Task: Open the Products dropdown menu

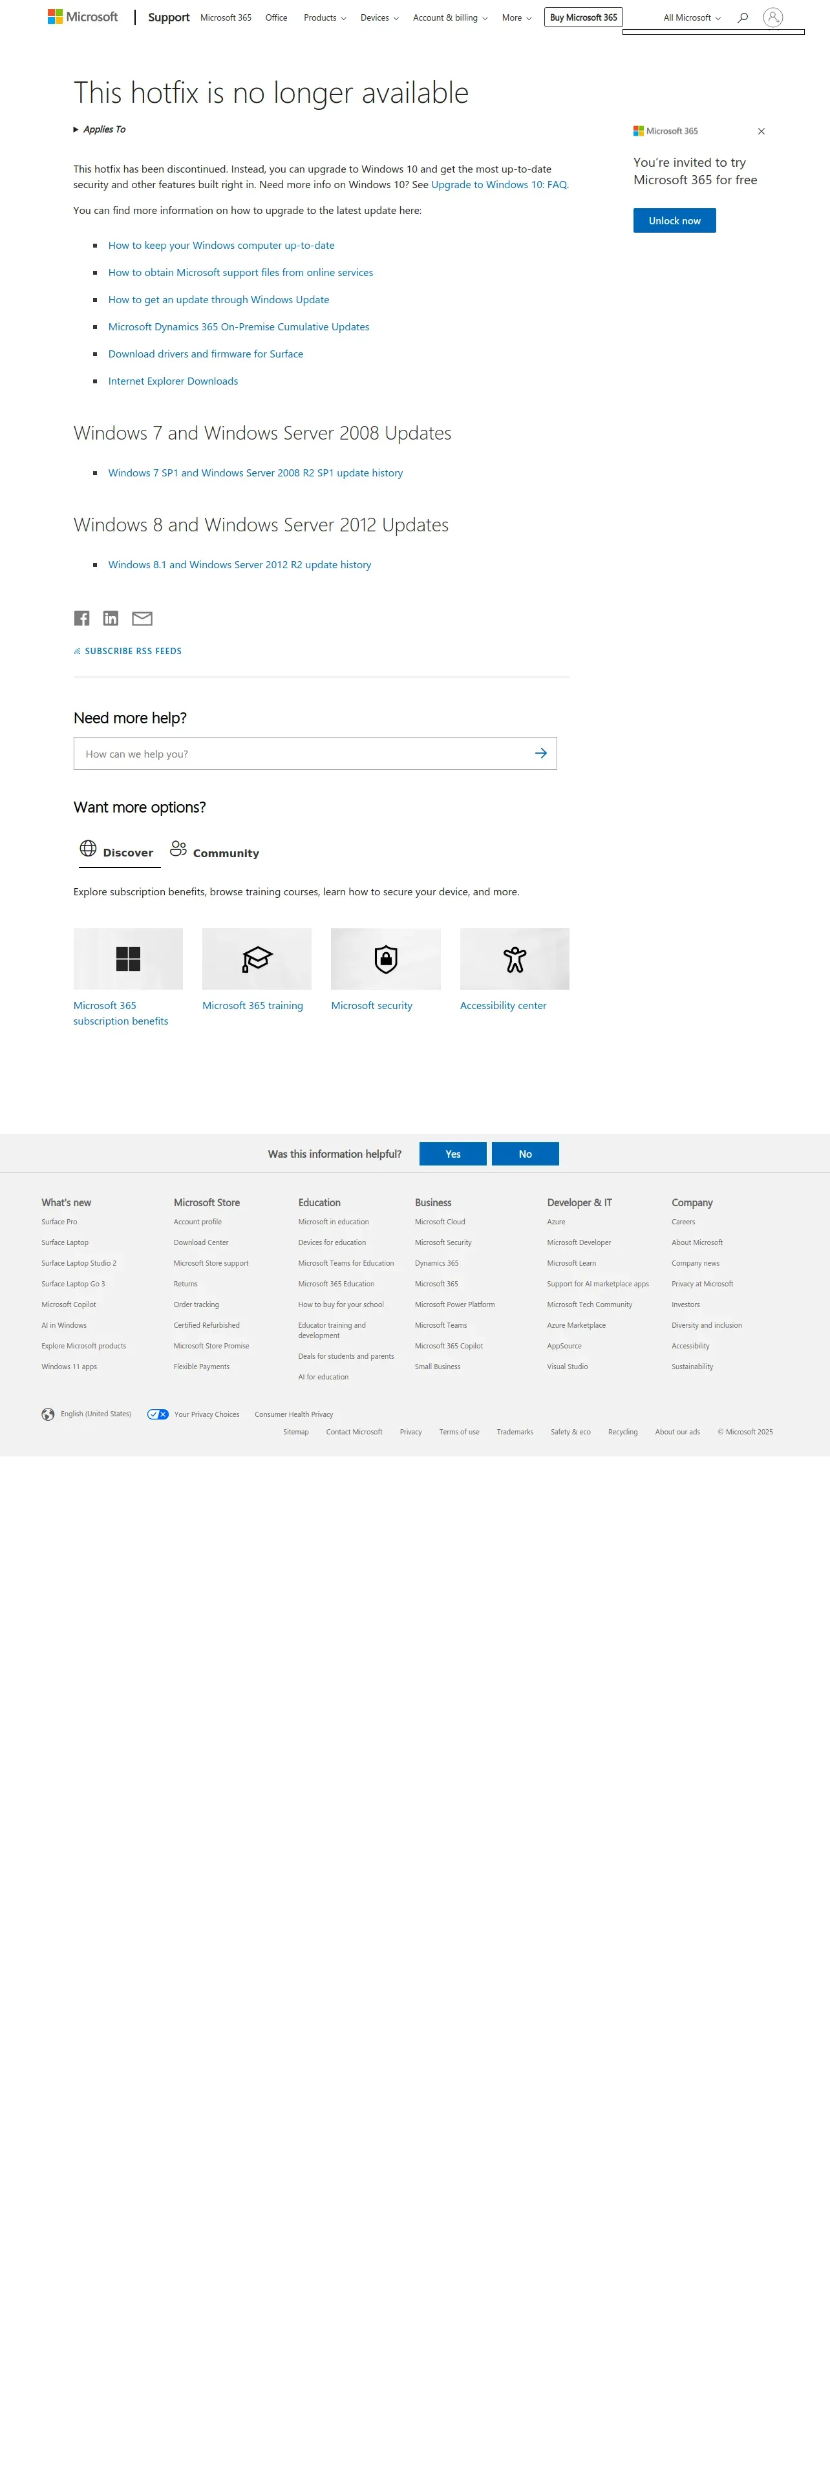Action: pyautogui.click(x=325, y=17)
